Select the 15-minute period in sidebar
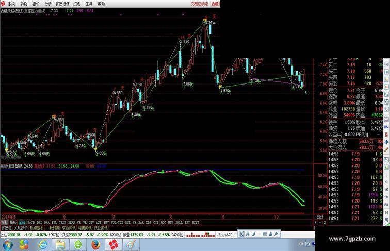This screenshot has width=390, height=251. coord(386,190)
